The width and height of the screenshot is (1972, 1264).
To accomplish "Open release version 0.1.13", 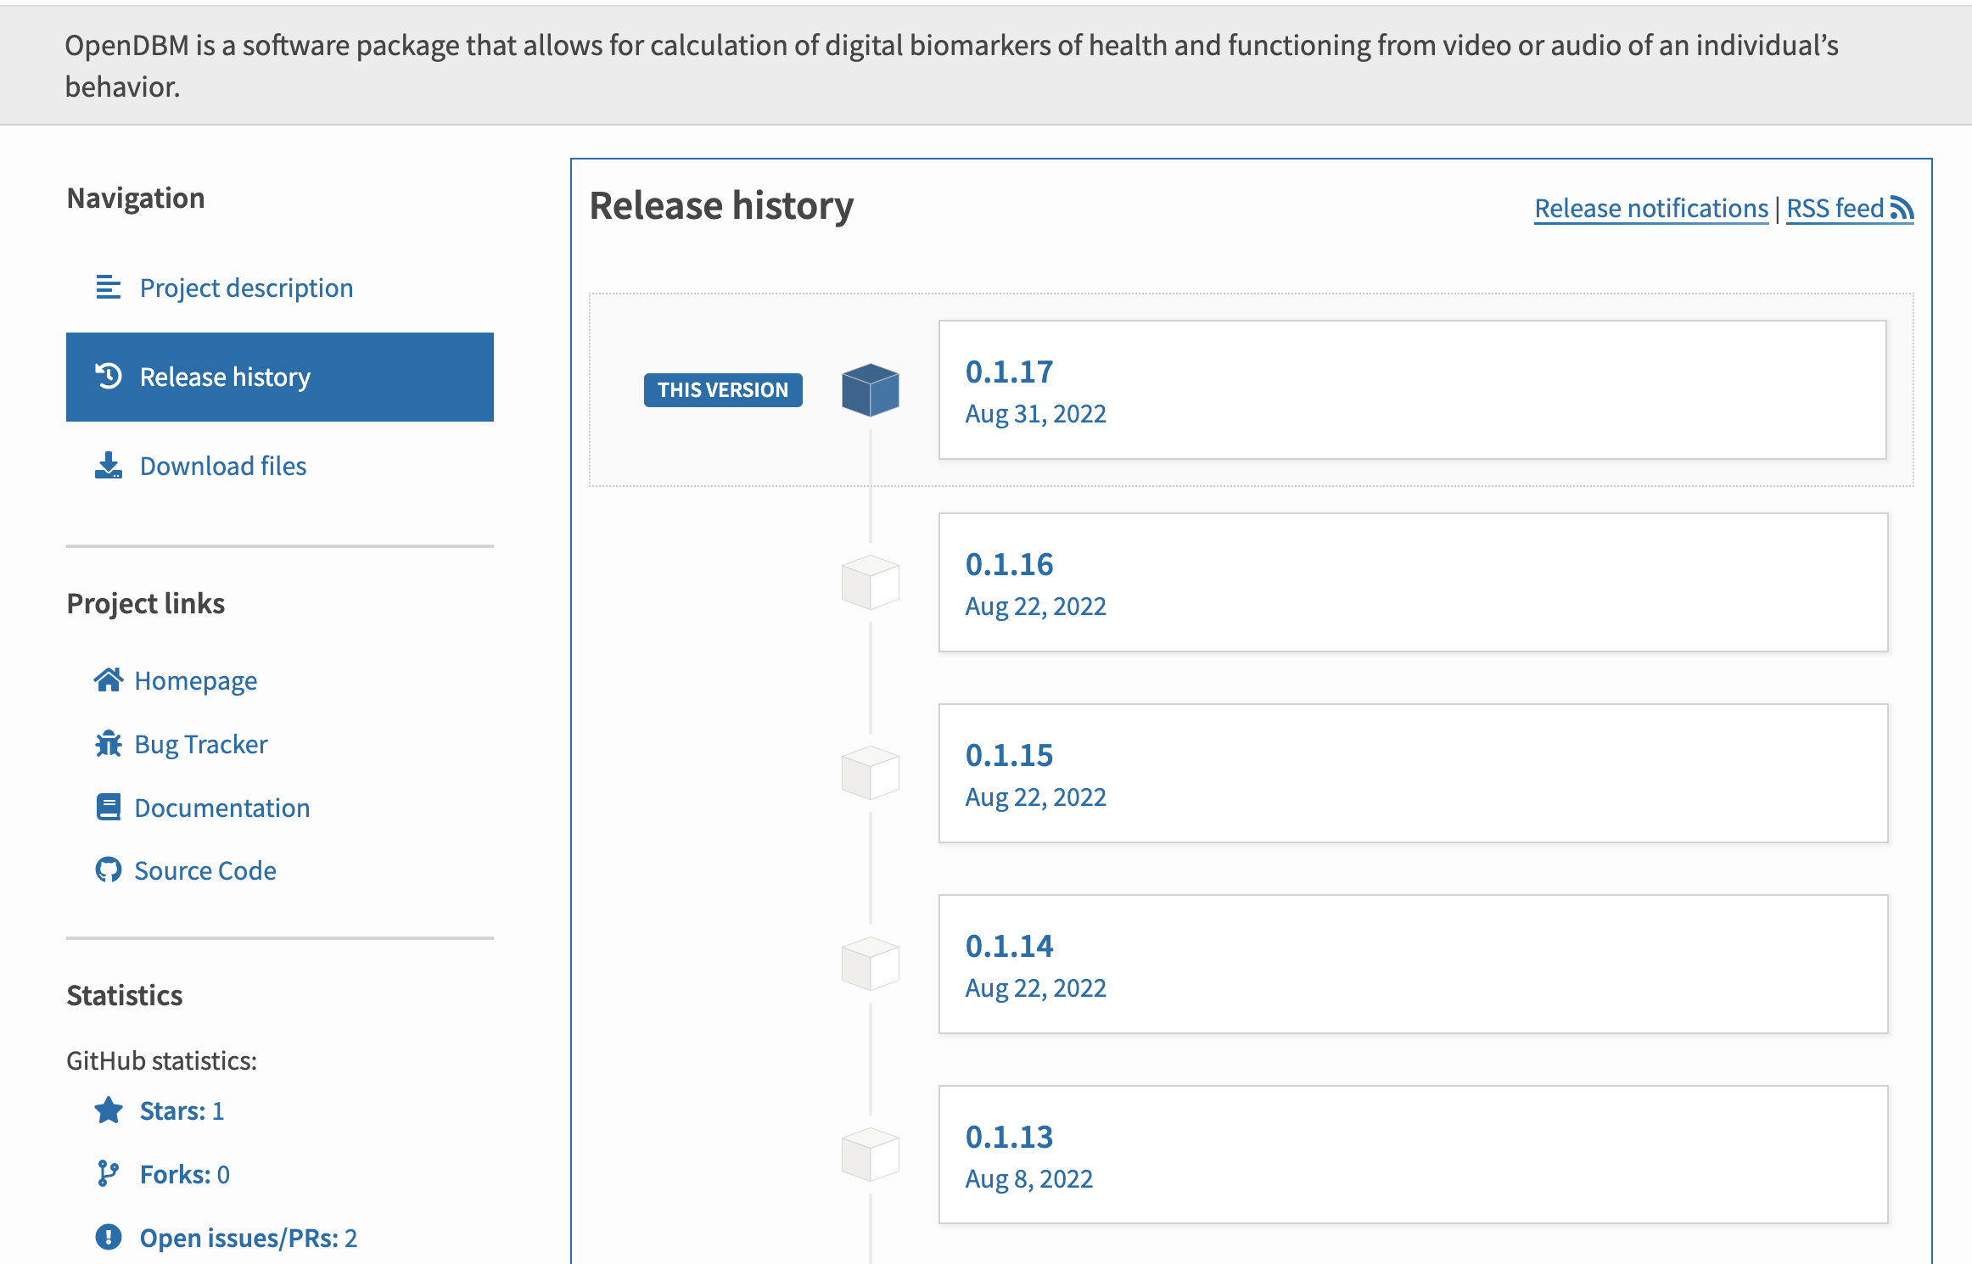I will point(1413,1155).
